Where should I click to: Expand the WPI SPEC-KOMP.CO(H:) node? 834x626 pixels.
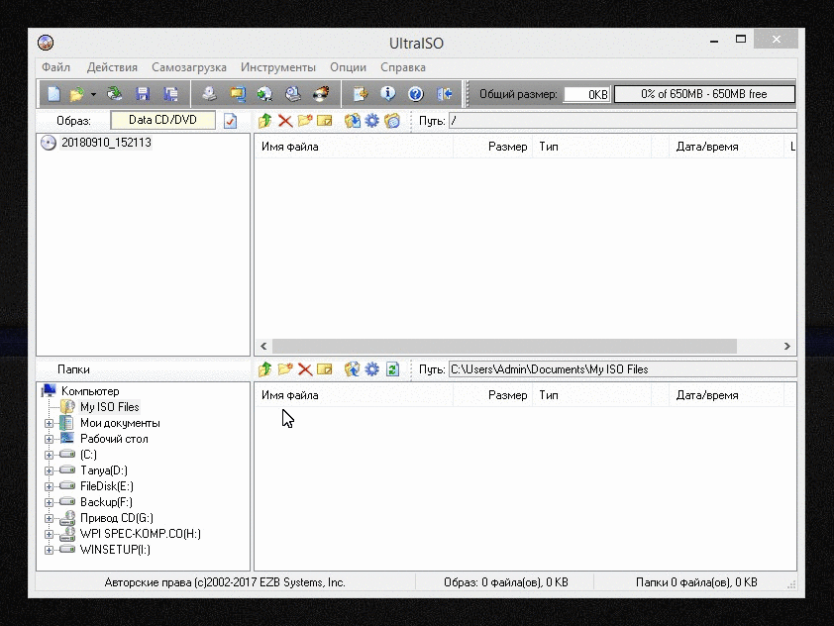(x=49, y=534)
